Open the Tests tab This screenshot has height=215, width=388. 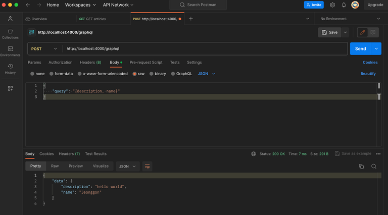click(175, 62)
